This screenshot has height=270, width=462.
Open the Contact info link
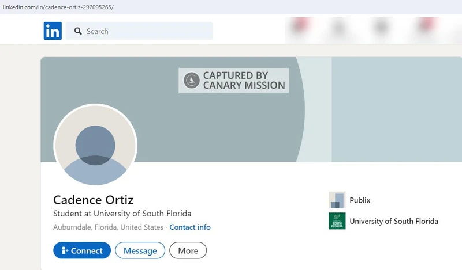[190, 227]
